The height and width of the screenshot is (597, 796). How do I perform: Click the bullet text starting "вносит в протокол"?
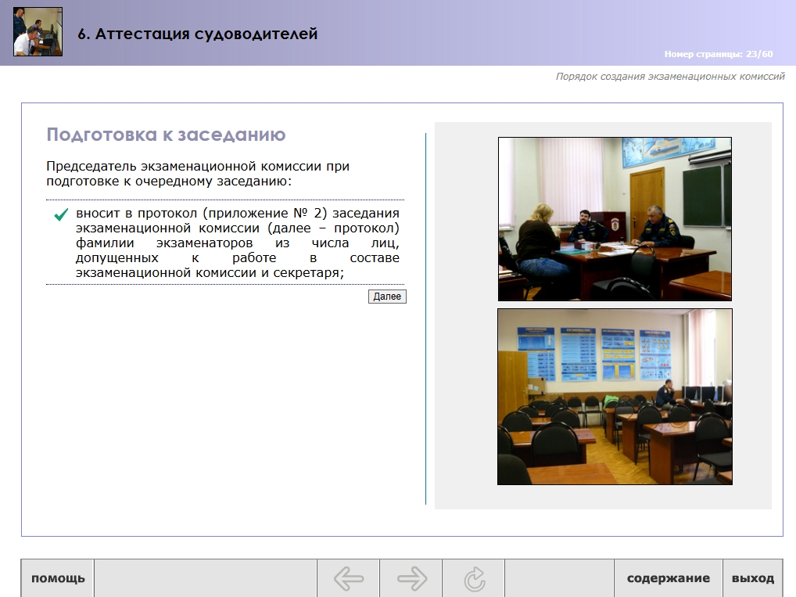(238, 243)
